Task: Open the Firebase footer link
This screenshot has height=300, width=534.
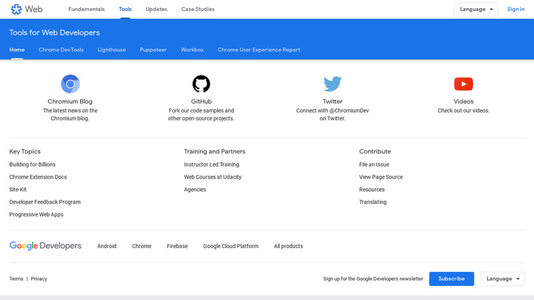Action: tap(177, 246)
